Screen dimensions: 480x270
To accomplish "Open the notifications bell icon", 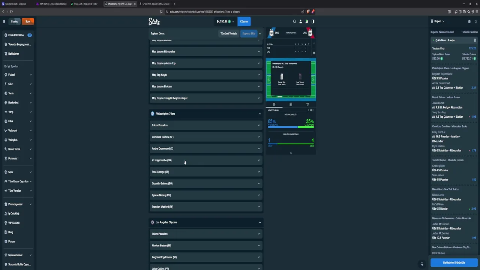I will (307, 21).
